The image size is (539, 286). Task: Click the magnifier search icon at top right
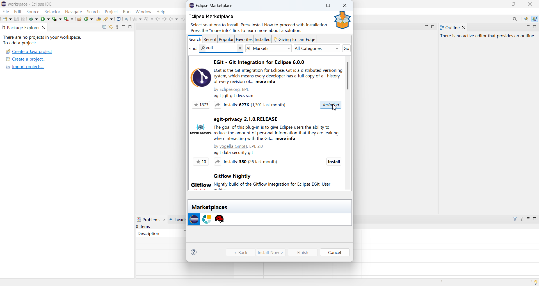click(x=515, y=19)
